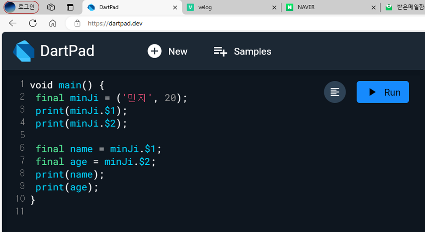This screenshot has width=425, height=232.
Task: Click the New plus circle icon
Action: pyautogui.click(x=154, y=51)
